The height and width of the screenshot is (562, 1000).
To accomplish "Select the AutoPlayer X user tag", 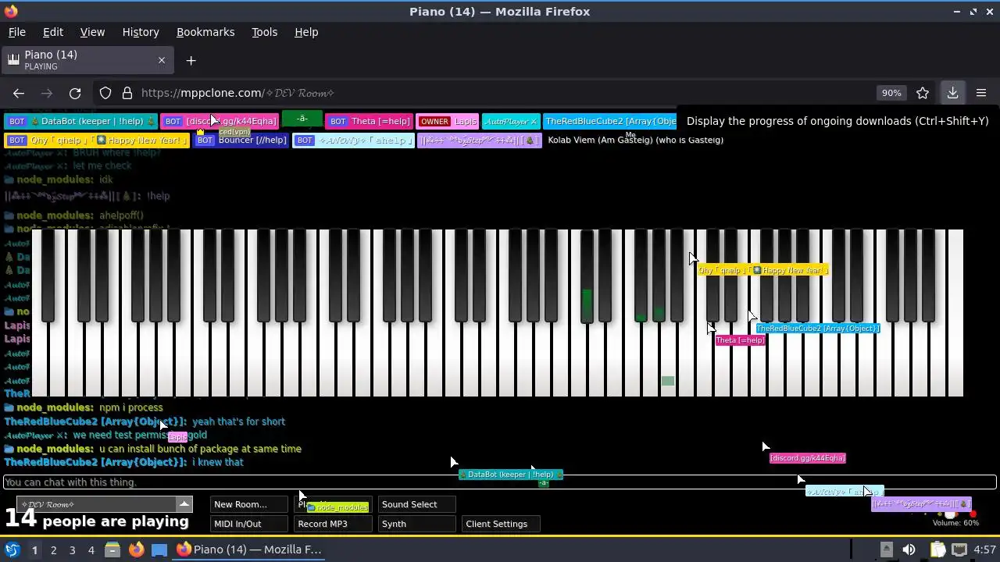I will click(511, 121).
